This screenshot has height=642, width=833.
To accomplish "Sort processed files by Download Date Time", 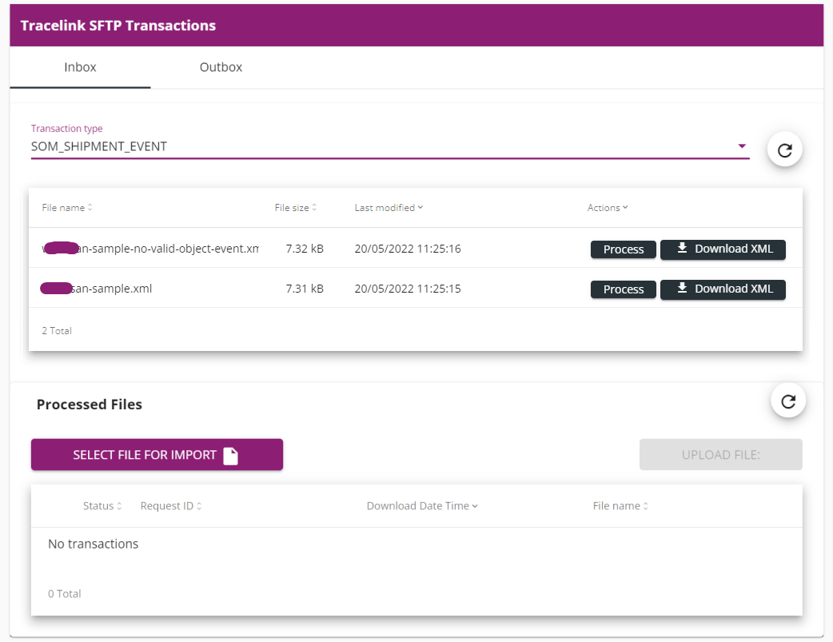I will click(x=422, y=506).
